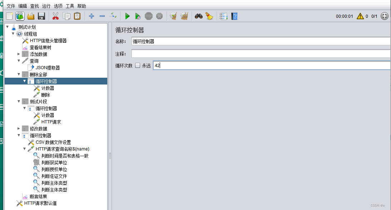Click the 0/1 thread count indicator
The image size is (391, 210).
tap(374, 16)
